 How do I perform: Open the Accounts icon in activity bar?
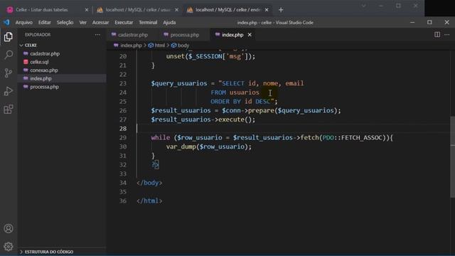pos(9,229)
